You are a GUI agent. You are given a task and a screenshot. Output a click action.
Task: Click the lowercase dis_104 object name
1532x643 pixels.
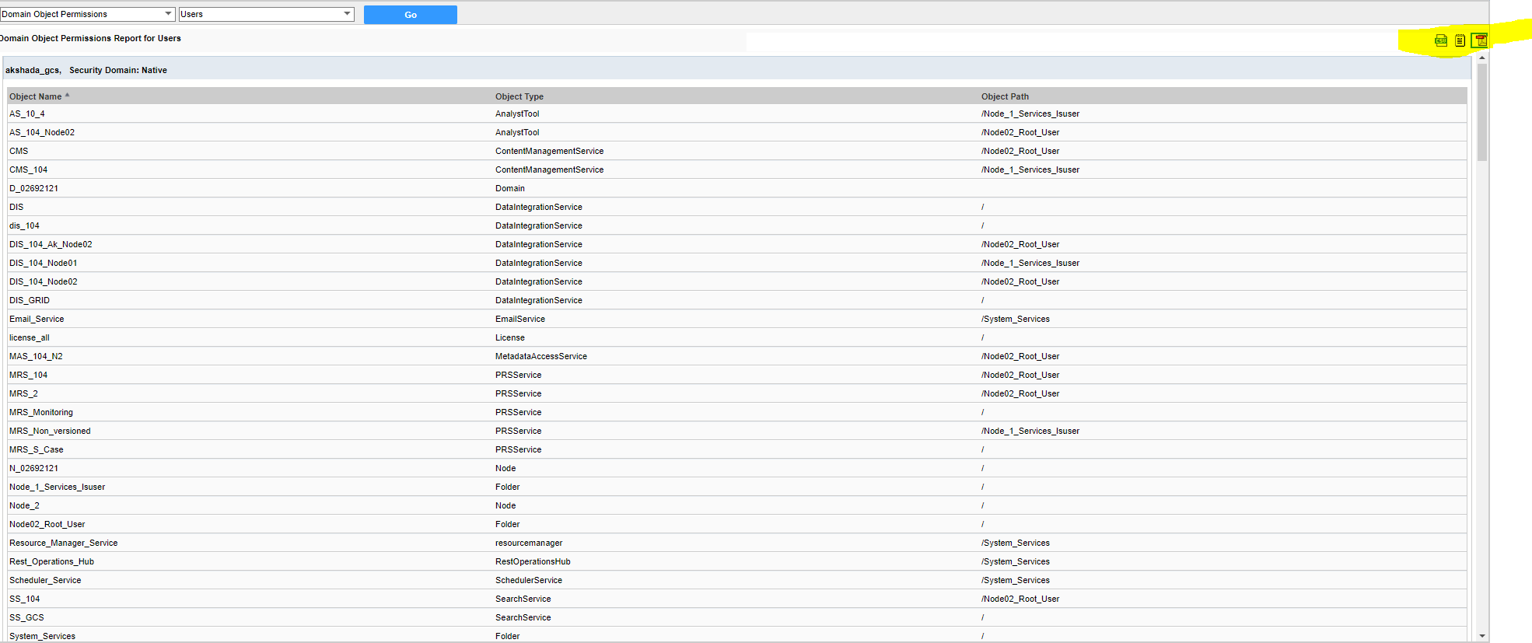pos(24,225)
